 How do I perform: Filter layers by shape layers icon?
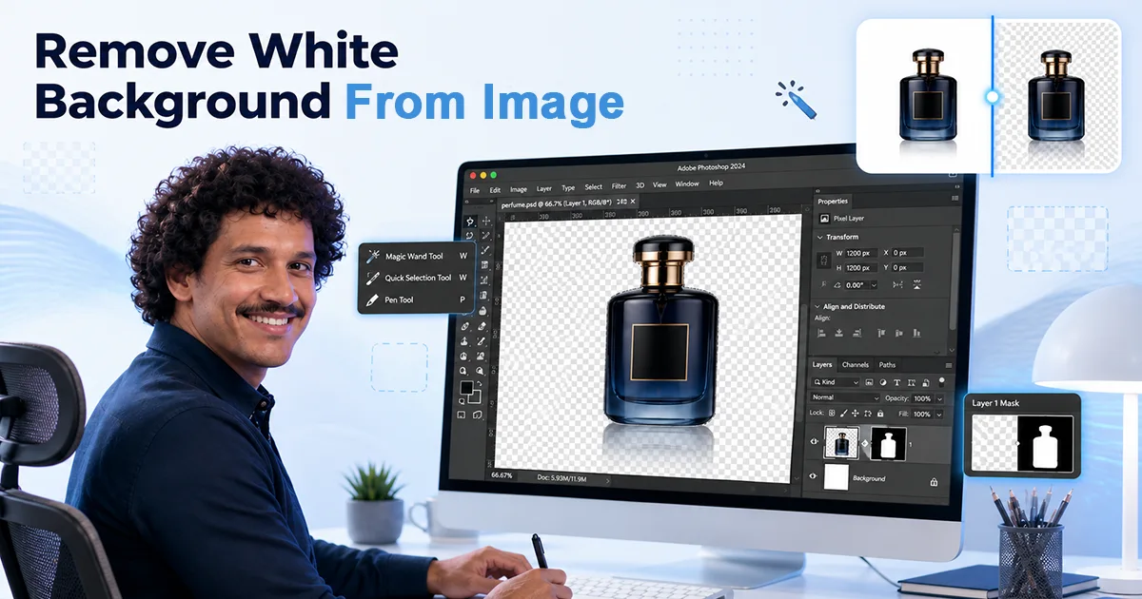[912, 382]
